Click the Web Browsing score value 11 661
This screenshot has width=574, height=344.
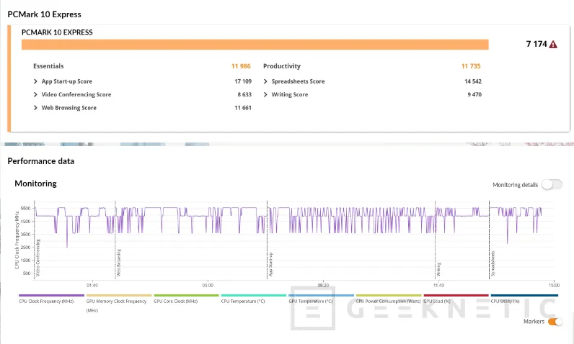pos(243,108)
